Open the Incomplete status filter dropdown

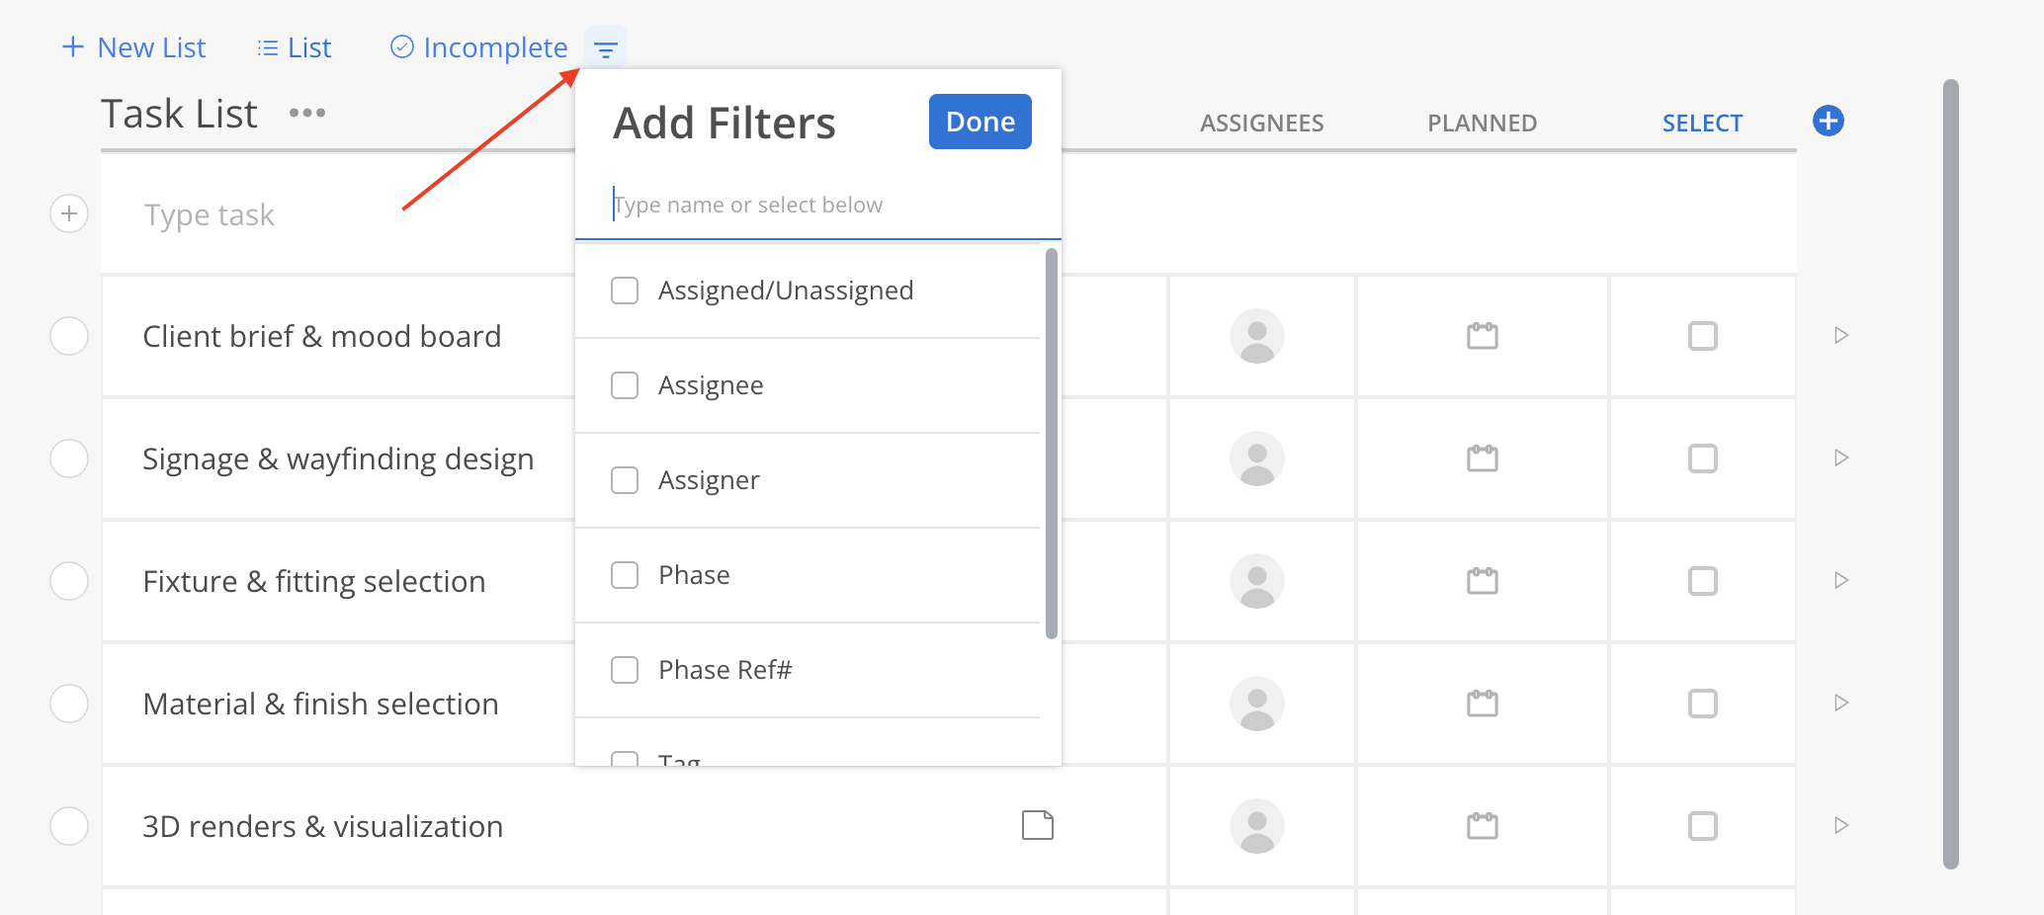tap(479, 47)
